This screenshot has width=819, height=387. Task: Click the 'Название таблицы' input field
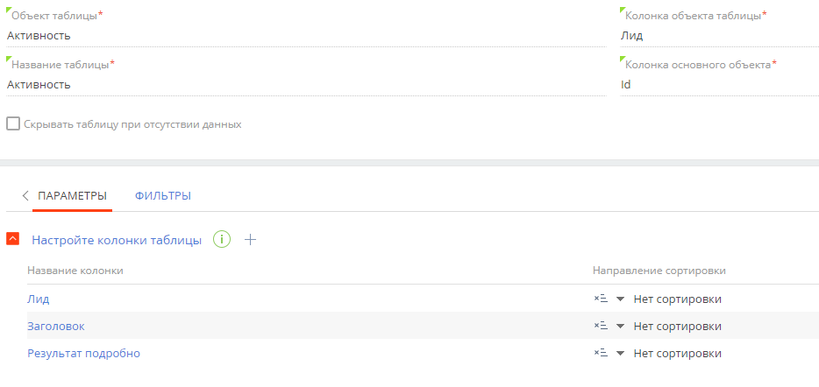point(306,85)
